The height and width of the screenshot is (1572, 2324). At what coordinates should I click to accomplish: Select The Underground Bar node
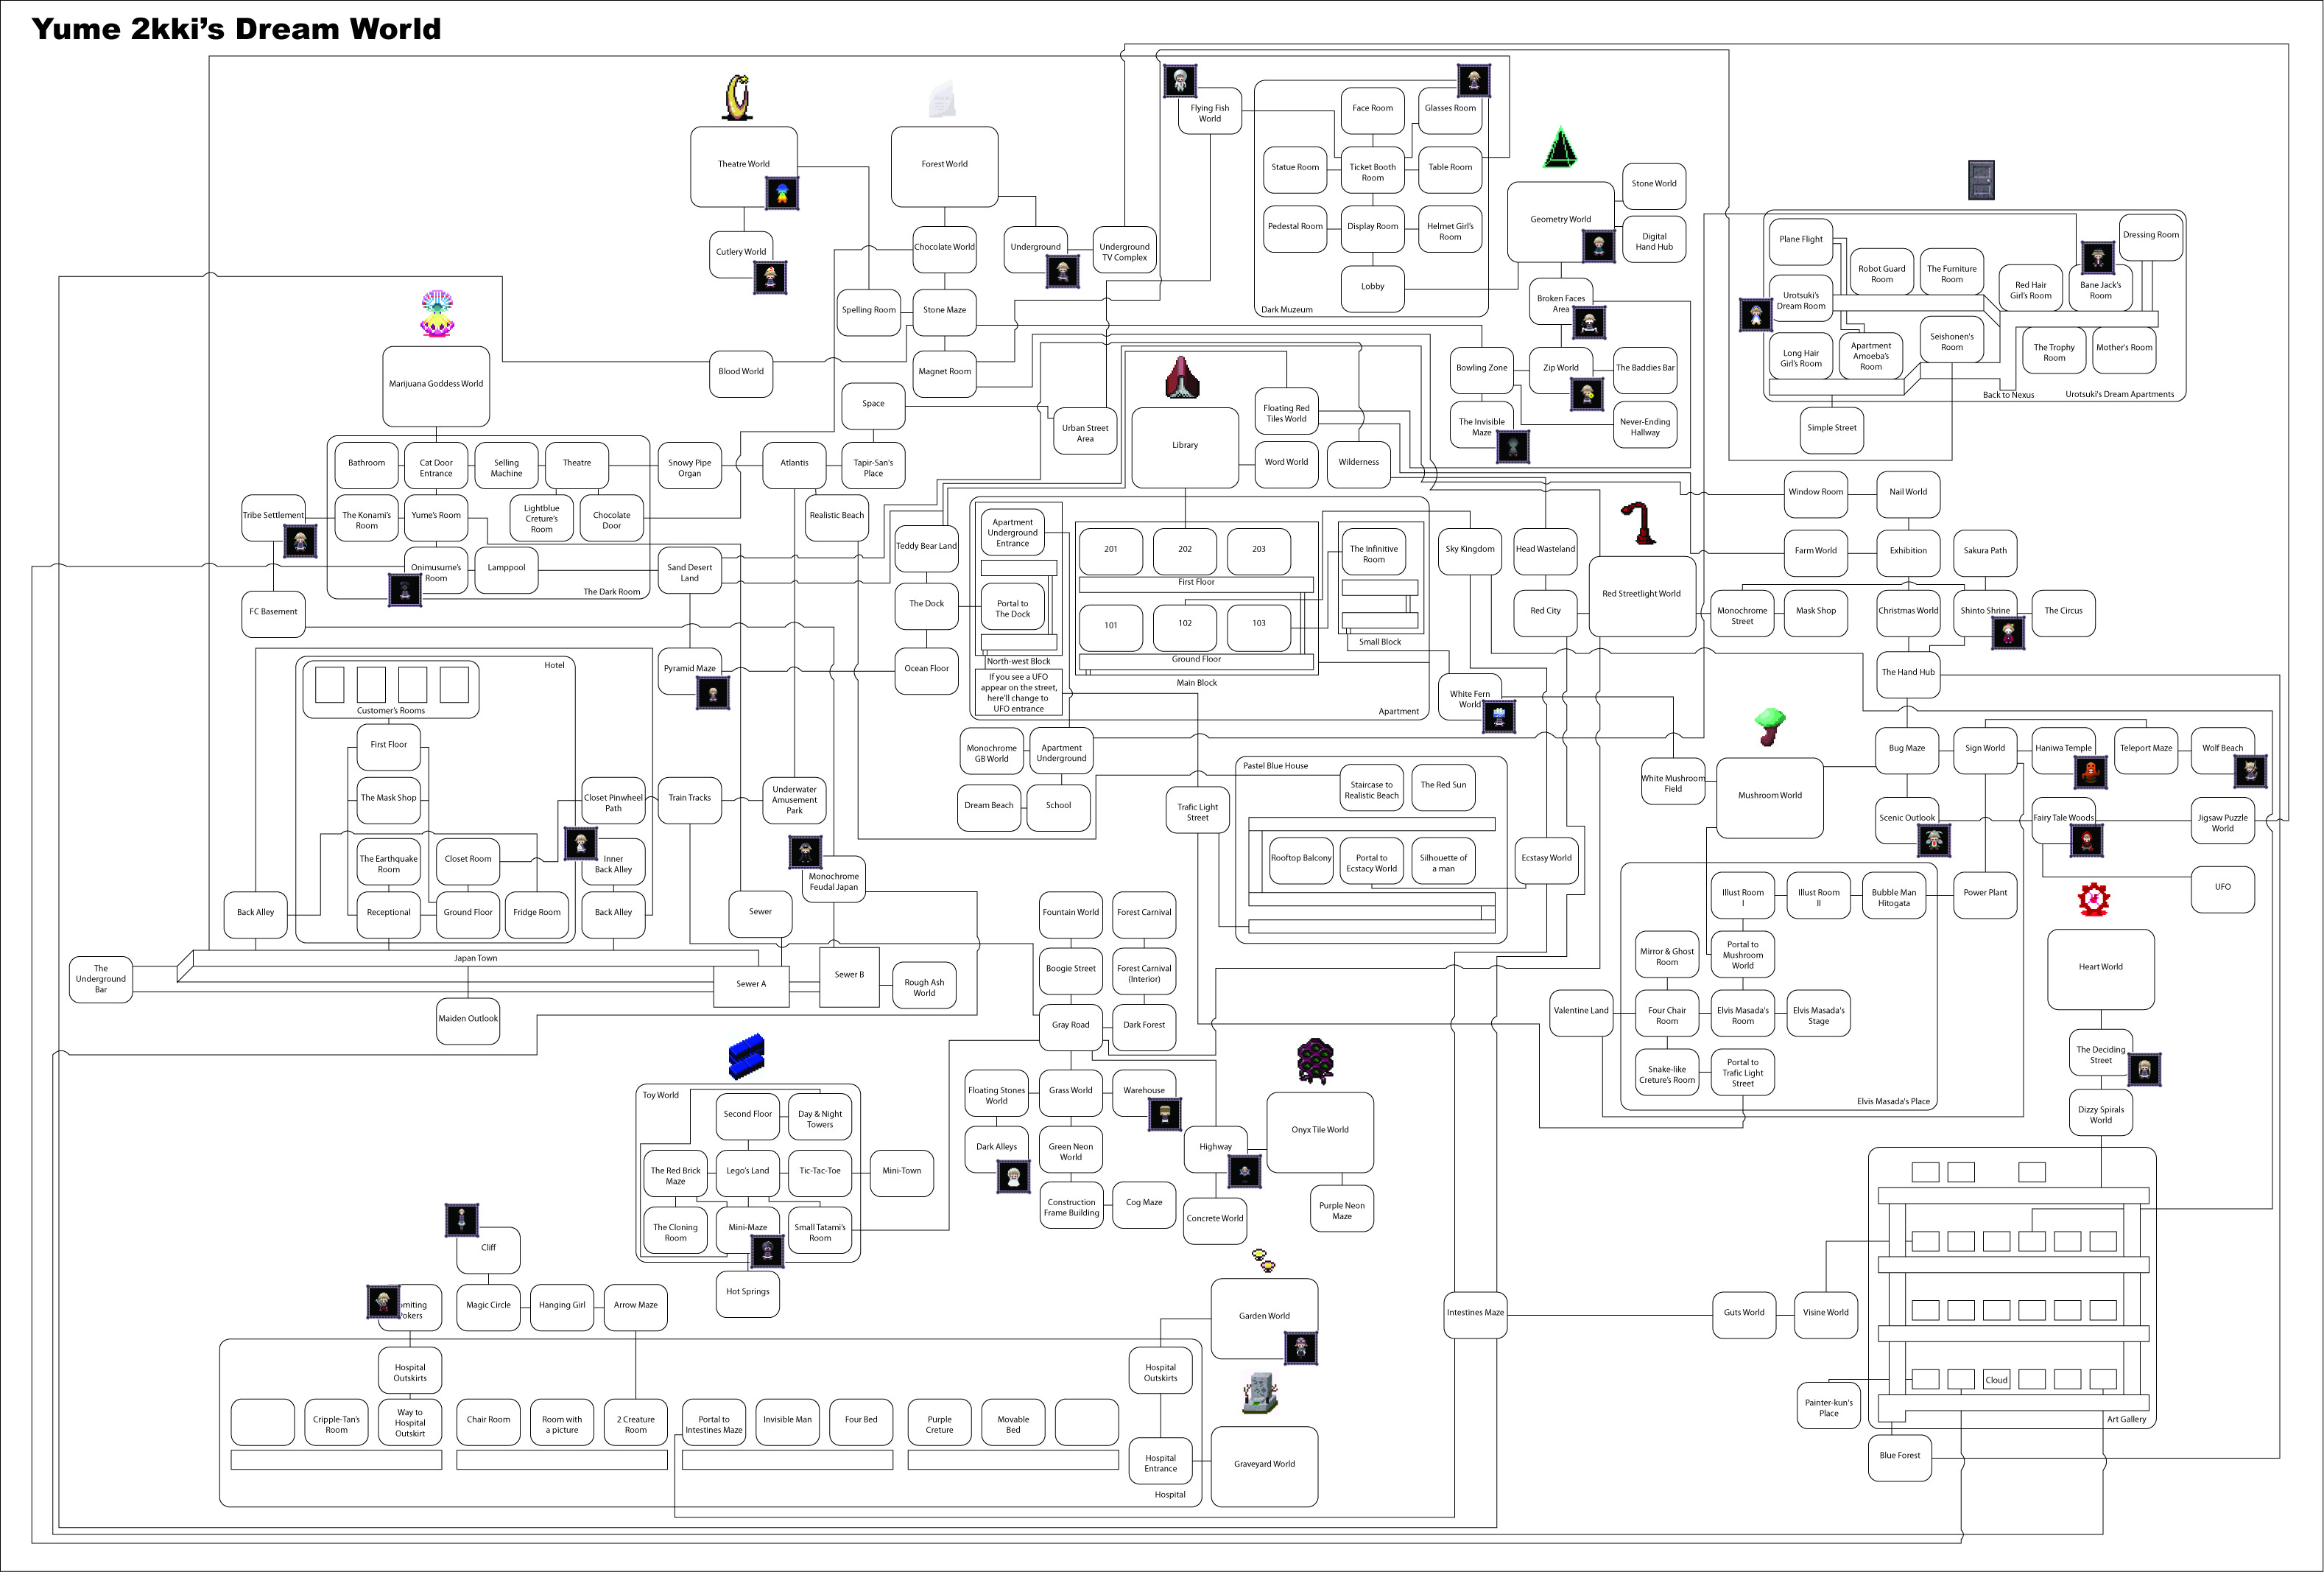[101, 980]
